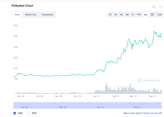Image resolution: width=164 pixels, height=117 pixels.
Task: Click the $10 y-axis label
Action: [16, 69]
